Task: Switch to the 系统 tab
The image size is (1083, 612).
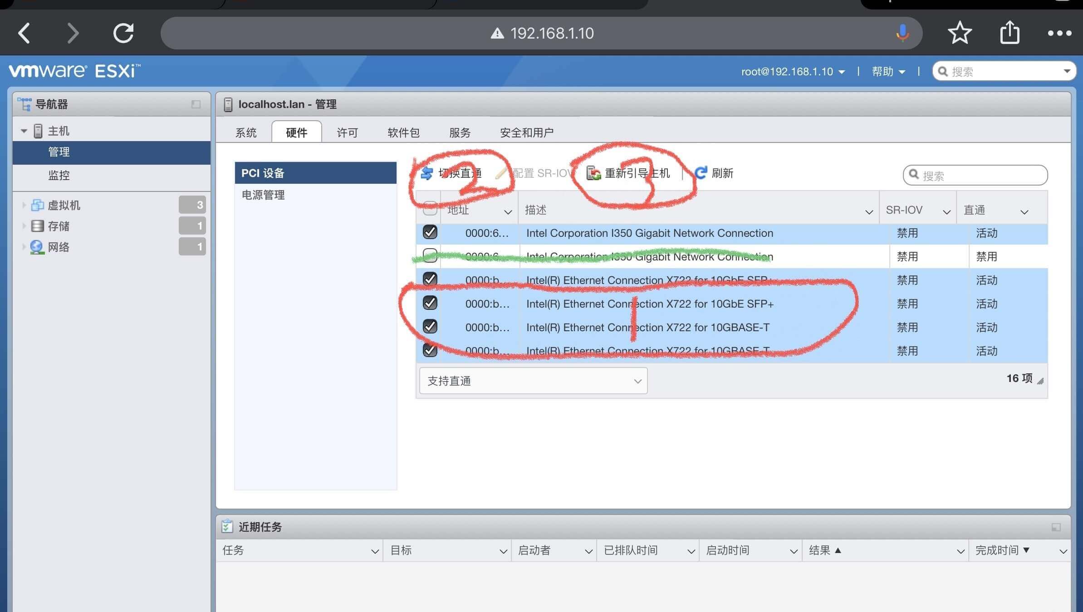Action: point(246,132)
